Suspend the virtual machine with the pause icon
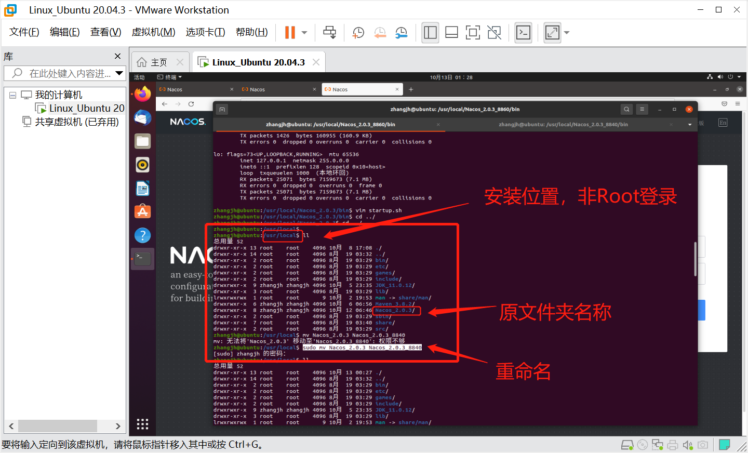This screenshot has height=453, width=748. tap(289, 32)
